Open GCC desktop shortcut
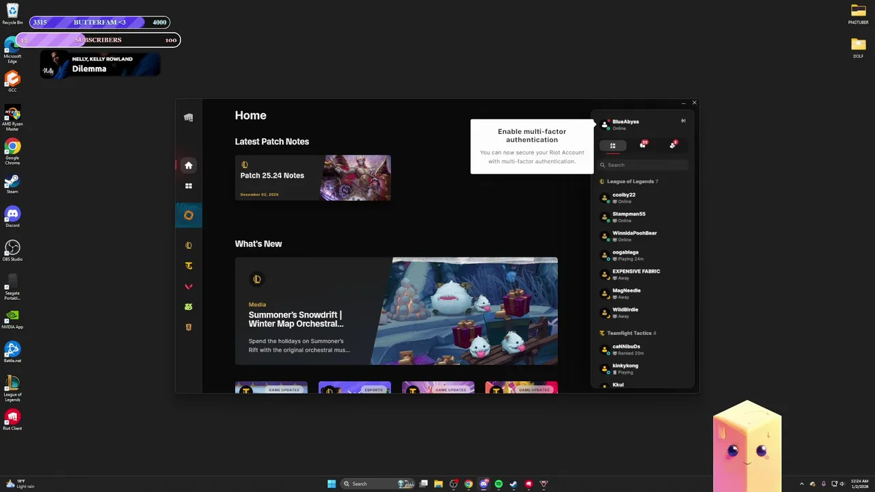 click(12, 82)
